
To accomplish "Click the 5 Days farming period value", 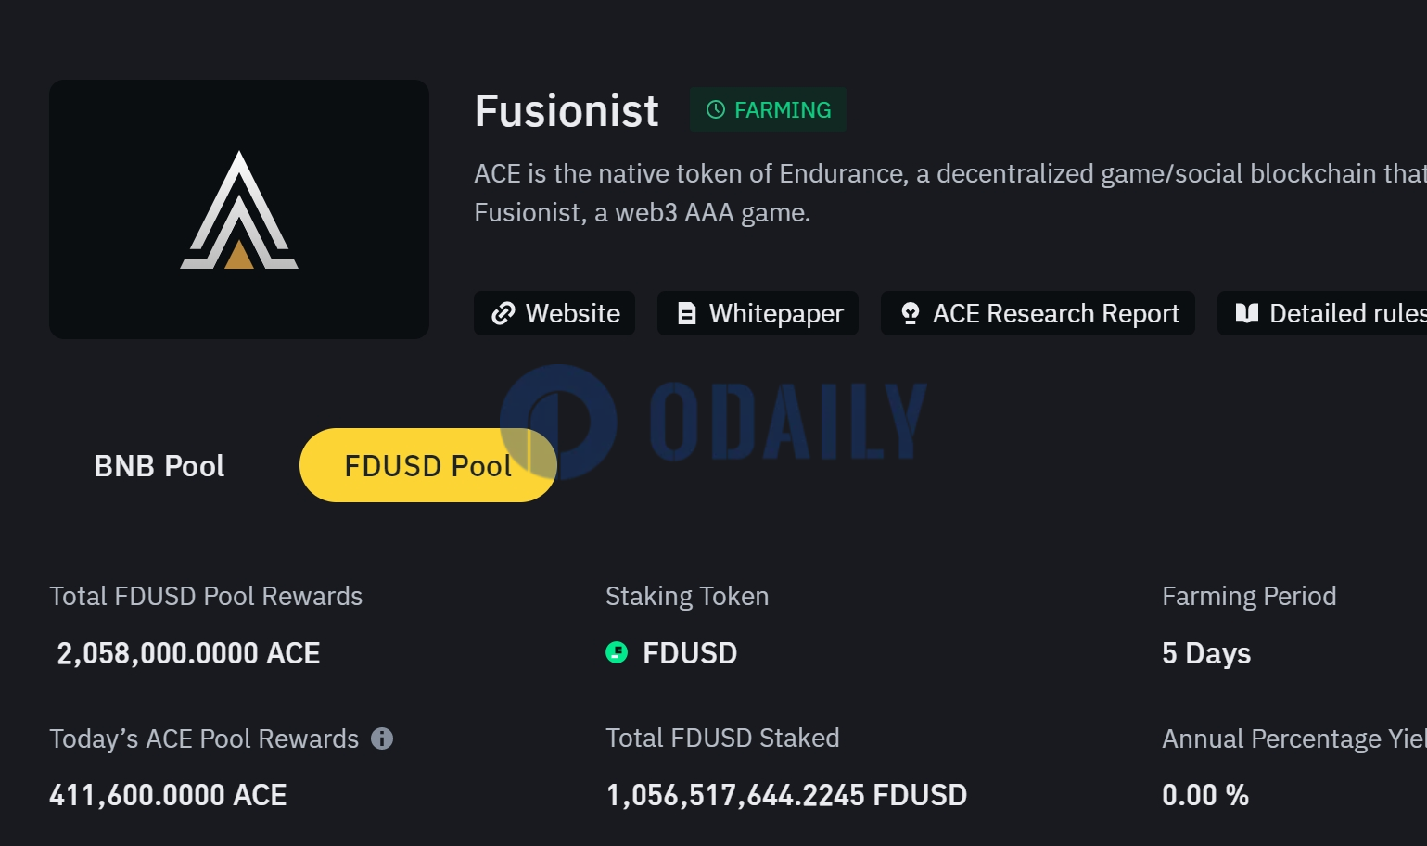I will [x=1205, y=653].
